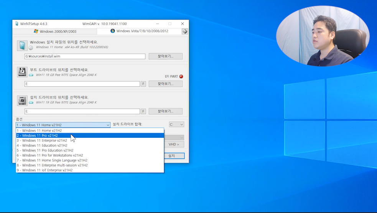The height and width of the screenshot is (213, 377).
Task: Pick Windows 11 Home Single Language v21H2
Action: click(90, 160)
